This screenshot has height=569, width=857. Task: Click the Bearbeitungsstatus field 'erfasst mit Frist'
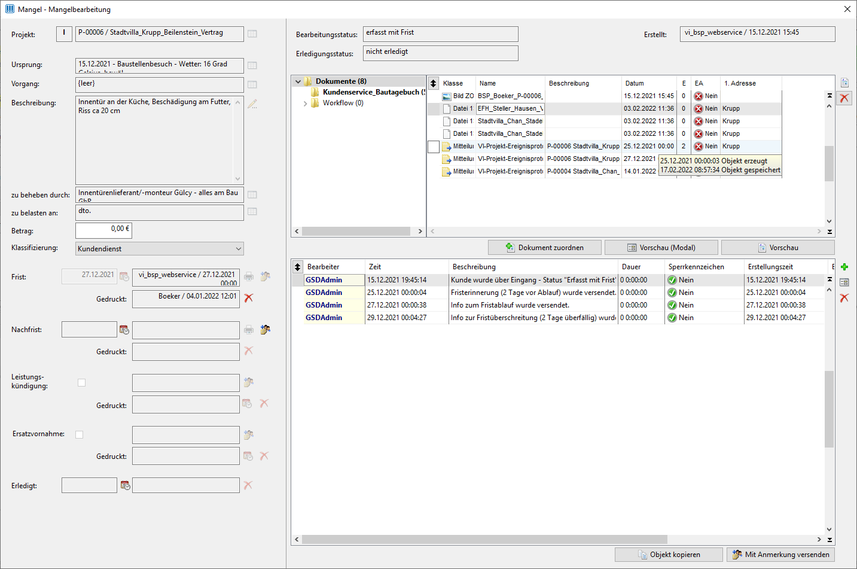(441, 34)
